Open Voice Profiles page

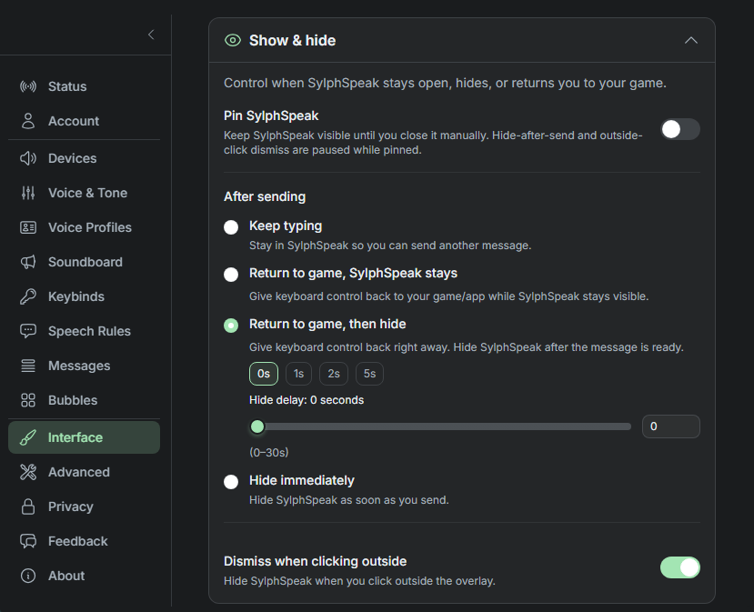(x=85, y=227)
